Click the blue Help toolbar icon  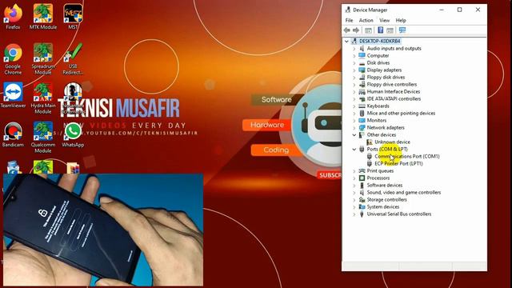[x=381, y=30]
